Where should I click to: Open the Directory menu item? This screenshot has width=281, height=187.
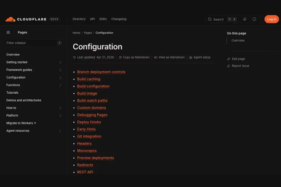tap(79, 19)
